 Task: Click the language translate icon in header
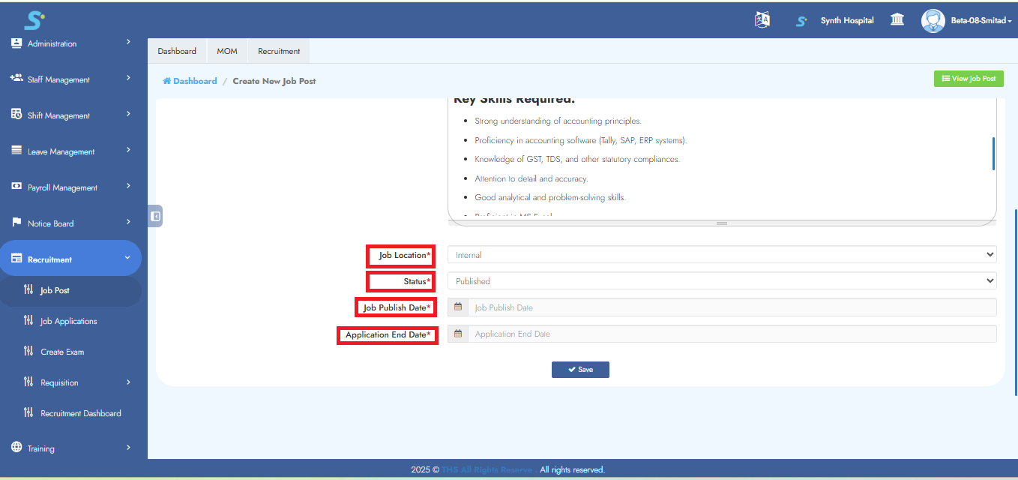pyautogui.click(x=762, y=20)
